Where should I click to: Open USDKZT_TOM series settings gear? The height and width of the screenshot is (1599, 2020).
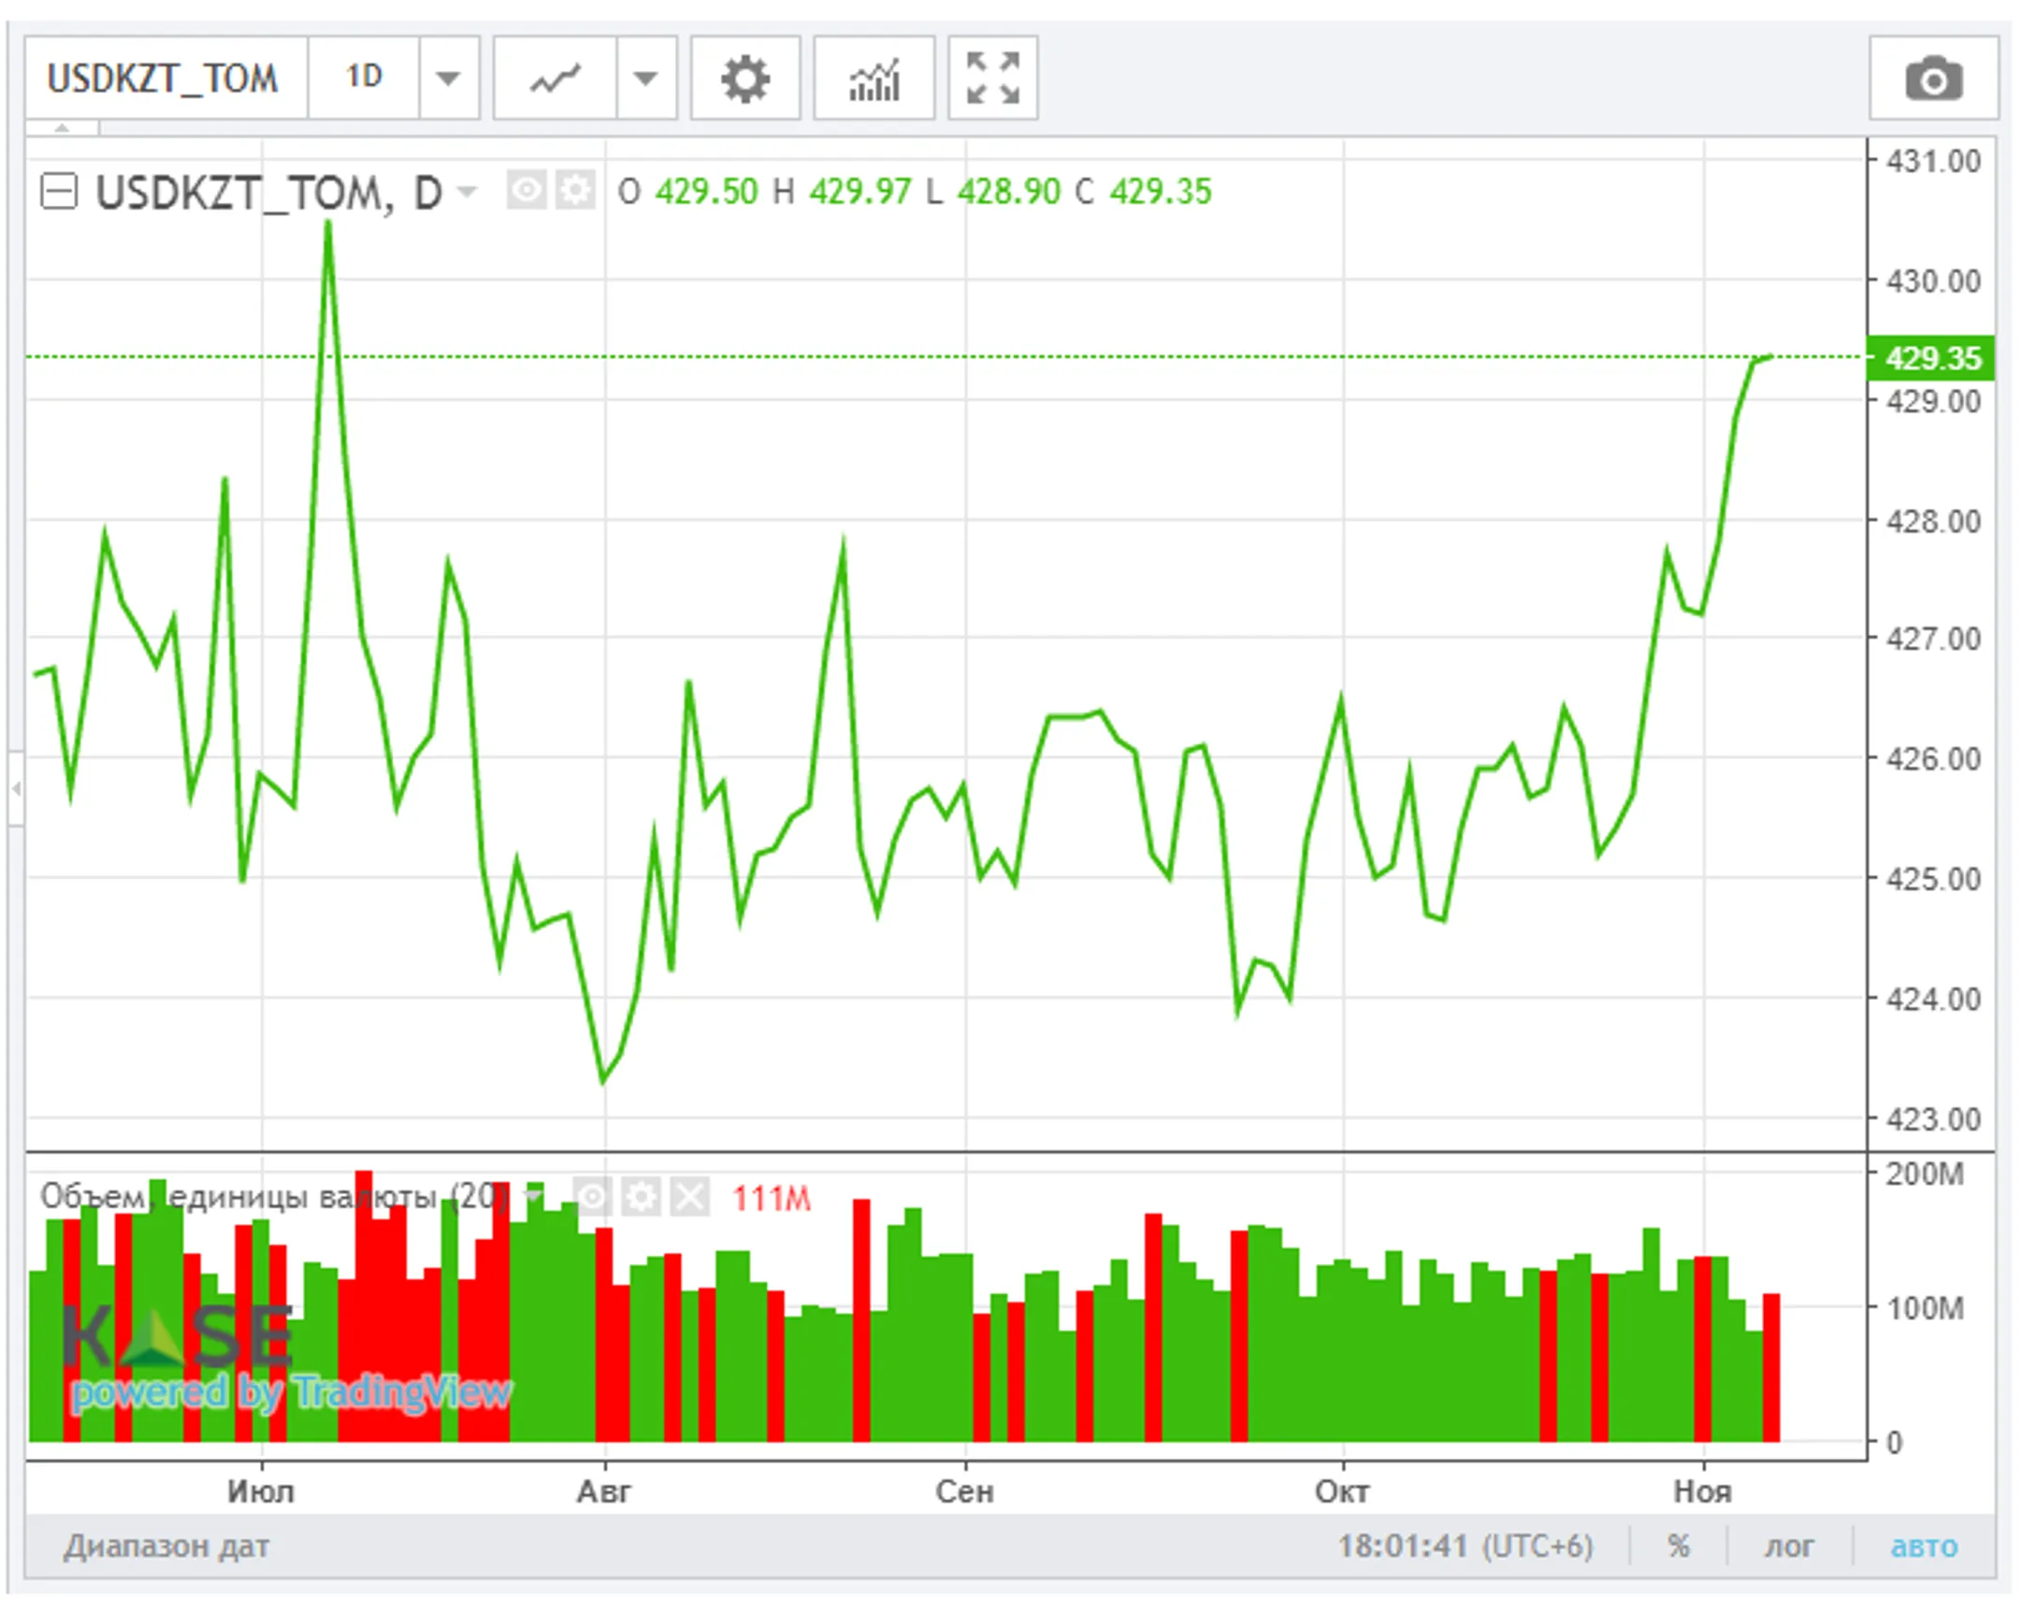pos(575,191)
